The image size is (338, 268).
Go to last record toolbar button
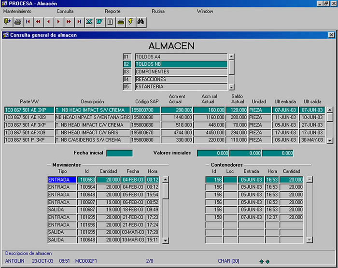coord(79,22)
